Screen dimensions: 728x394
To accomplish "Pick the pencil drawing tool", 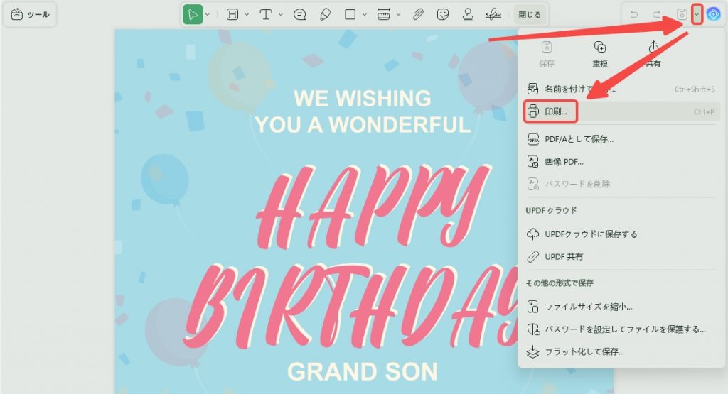I will (x=326, y=15).
